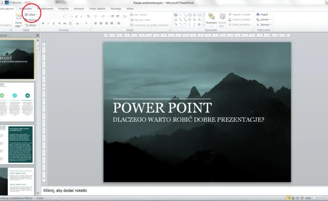Select the third slide thumbnail with teal panel
This screenshot has height=201, width=328.
[x=17, y=144]
